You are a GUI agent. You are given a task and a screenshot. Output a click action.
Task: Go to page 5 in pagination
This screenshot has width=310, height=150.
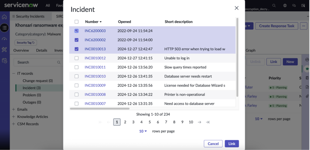click(x=150, y=122)
